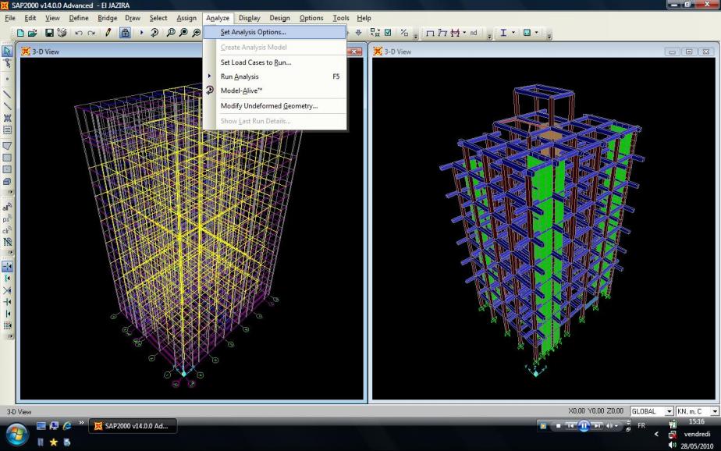This screenshot has width=721, height=451.
Task: Open the Display menu
Action: (x=249, y=18)
